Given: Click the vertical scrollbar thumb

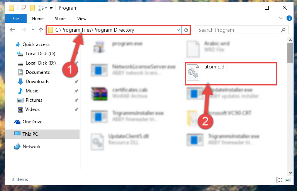Looking at the screenshot, I should (290, 53).
